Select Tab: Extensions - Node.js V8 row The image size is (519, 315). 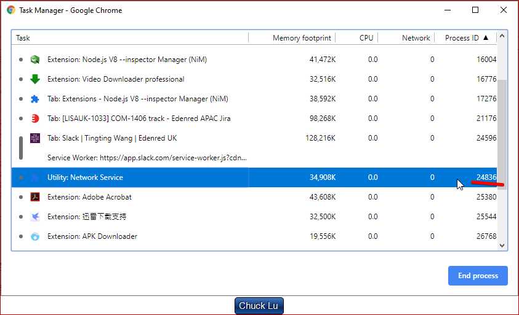point(254,99)
